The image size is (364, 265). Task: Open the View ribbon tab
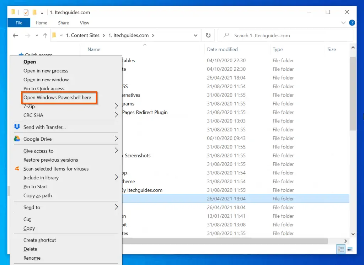[85, 23]
